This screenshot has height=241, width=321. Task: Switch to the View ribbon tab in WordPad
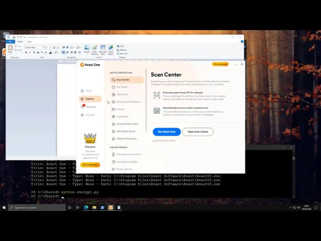click(29, 42)
